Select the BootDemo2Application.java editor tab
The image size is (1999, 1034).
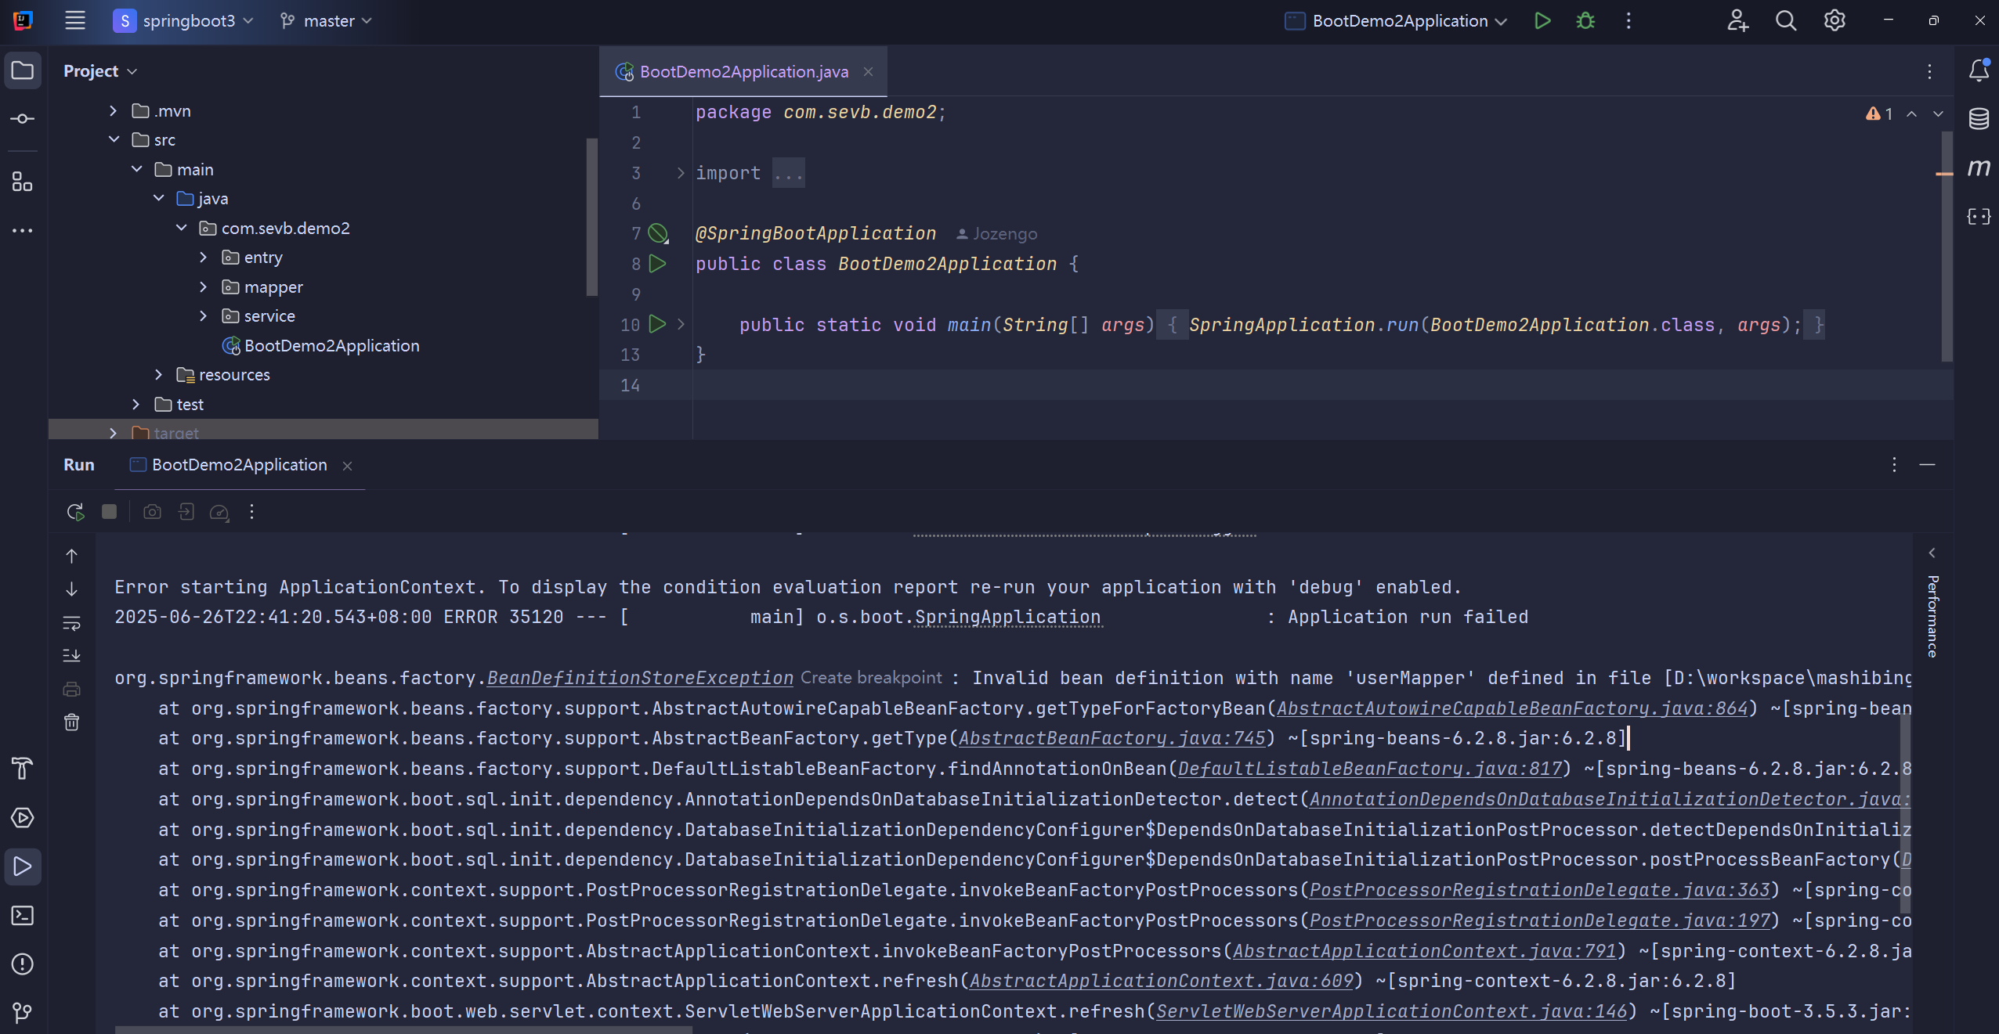click(743, 72)
